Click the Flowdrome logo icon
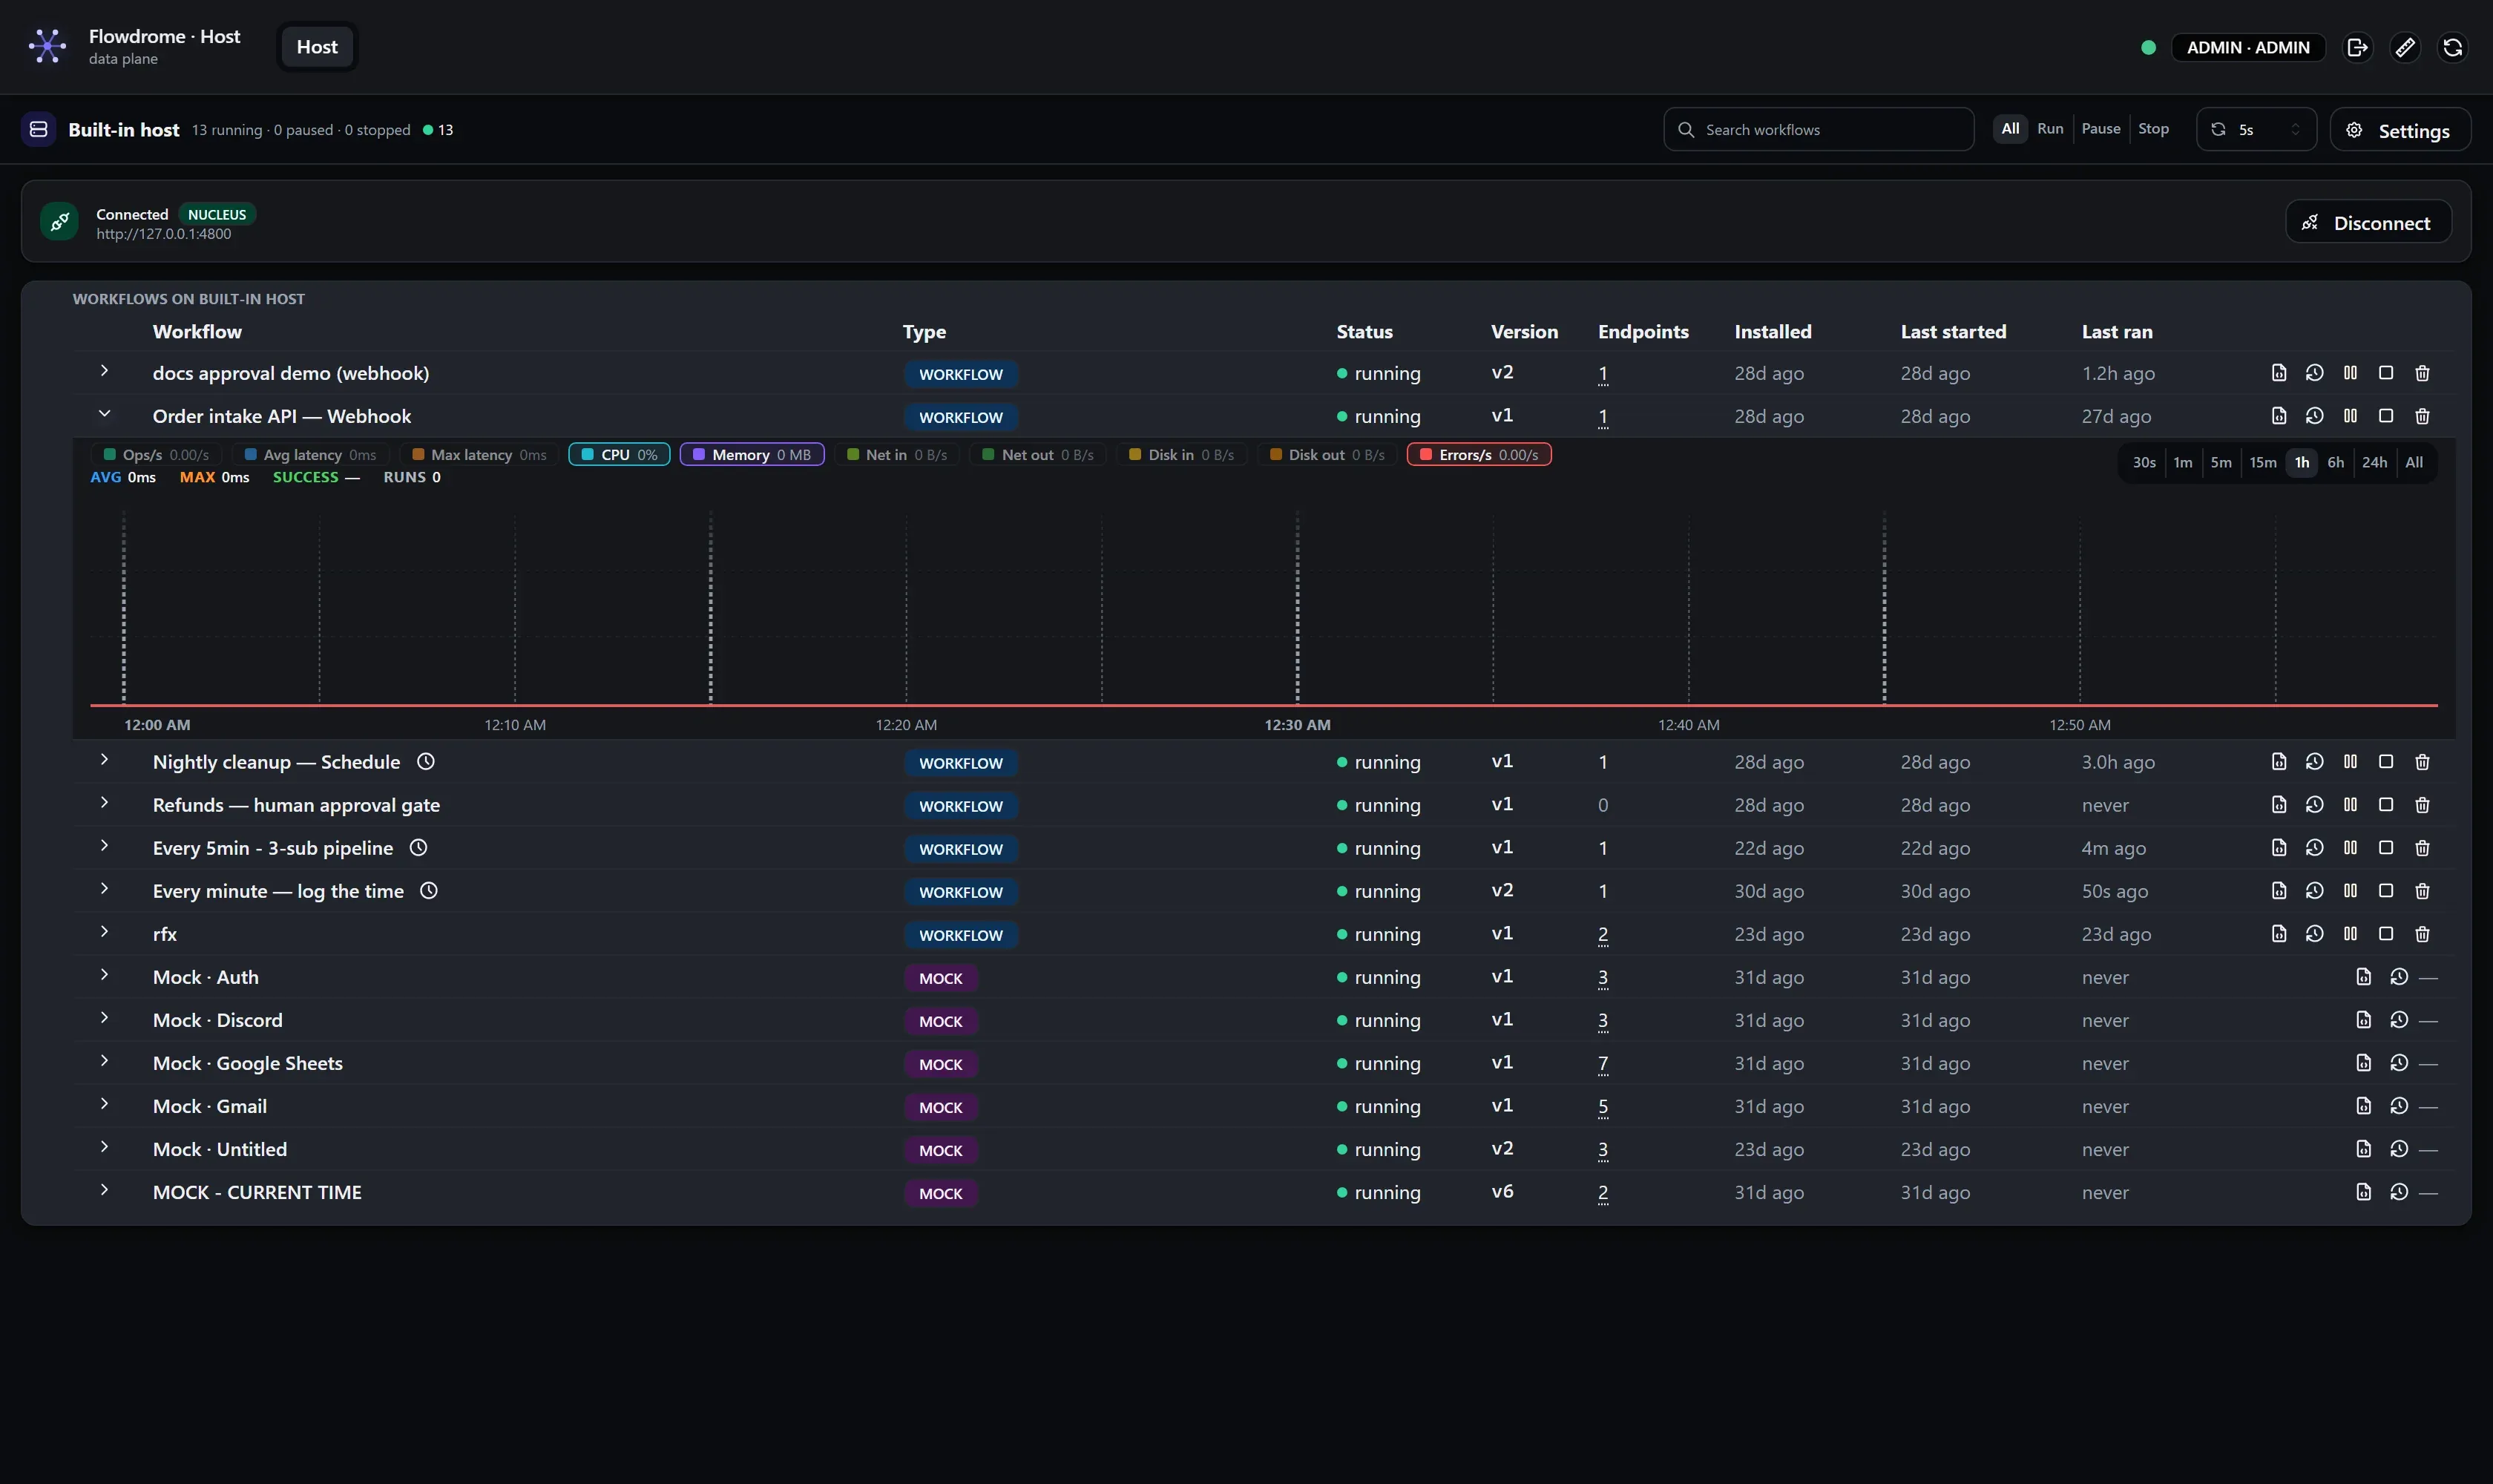Image resolution: width=2493 pixels, height=1484 pixels. 47,46
